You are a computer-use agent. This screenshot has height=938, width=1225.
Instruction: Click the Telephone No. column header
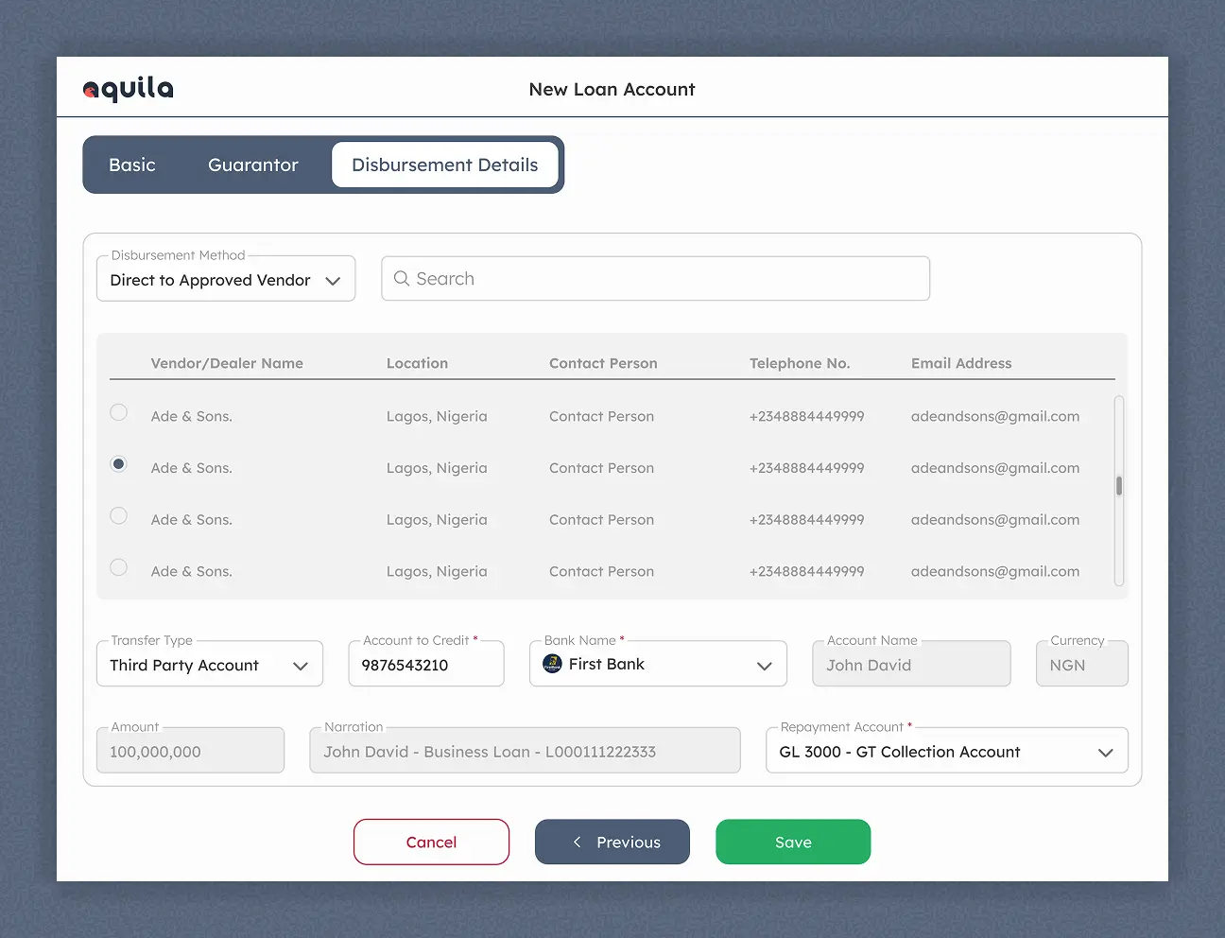pyautogui.click(x=800, y=363)
